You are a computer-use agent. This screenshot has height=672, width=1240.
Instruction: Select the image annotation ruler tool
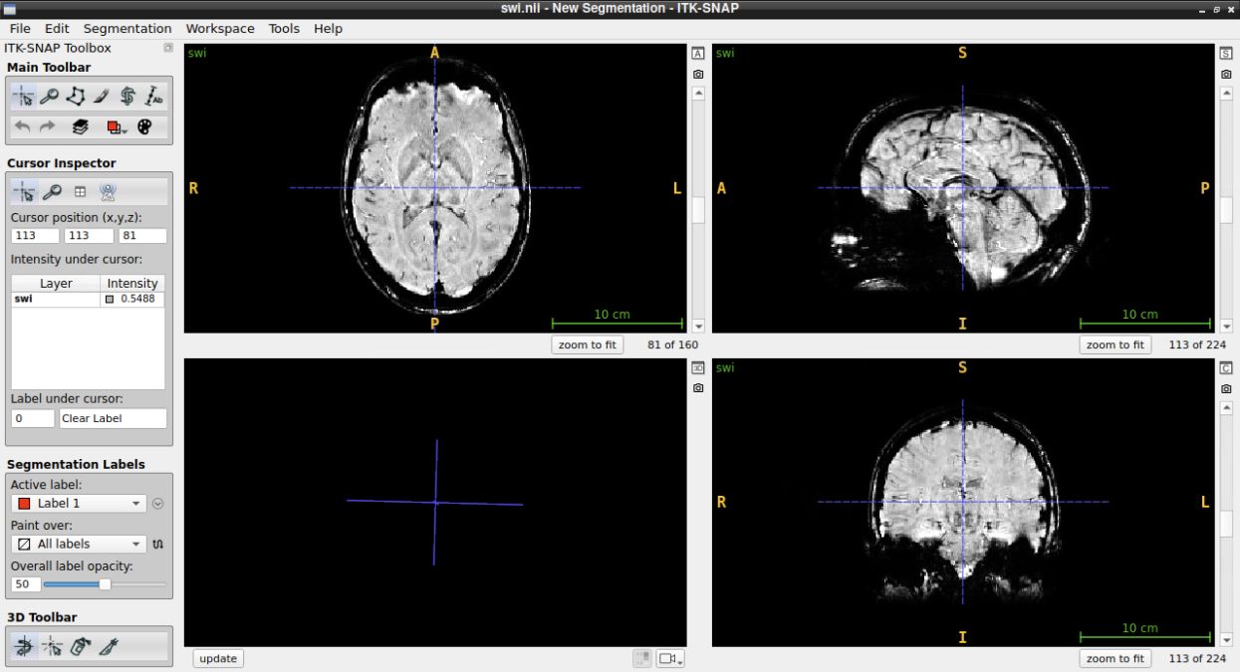click(152, 96)
